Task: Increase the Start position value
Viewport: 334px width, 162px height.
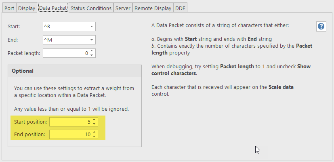Action: 94,120
